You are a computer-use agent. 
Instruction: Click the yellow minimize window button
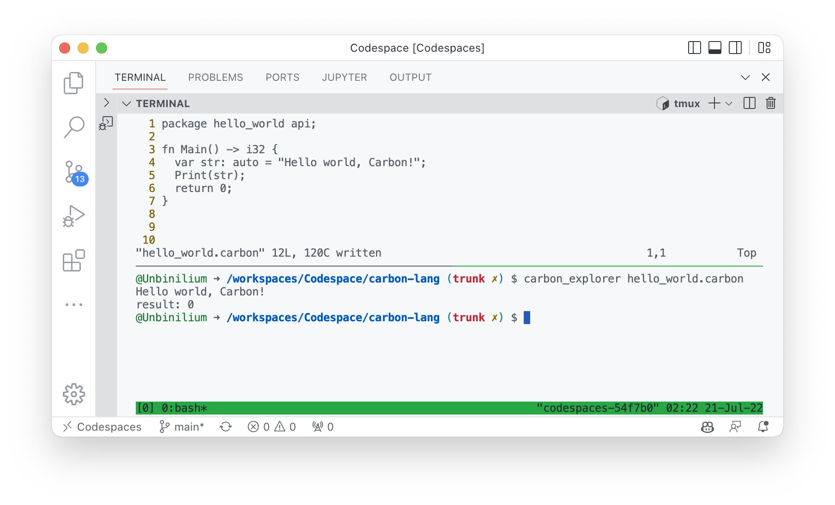tap(83, 48)
